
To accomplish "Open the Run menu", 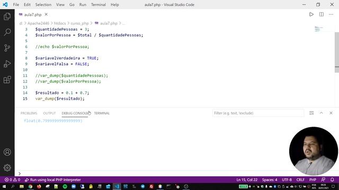I will tap(83, 5).
